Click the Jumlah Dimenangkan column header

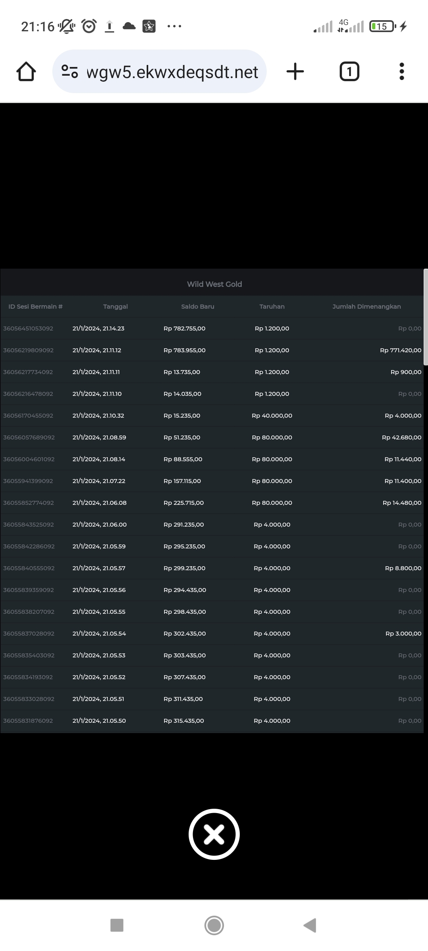click(367, 306)
